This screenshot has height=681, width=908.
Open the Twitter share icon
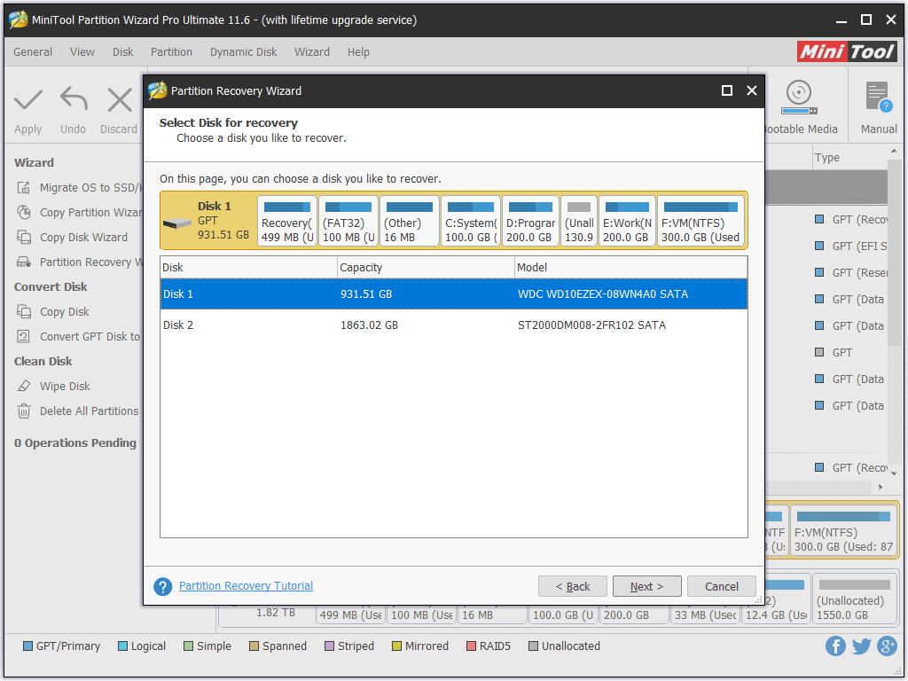861,646
